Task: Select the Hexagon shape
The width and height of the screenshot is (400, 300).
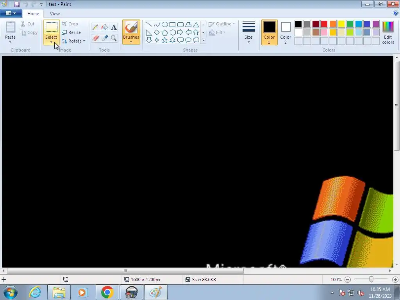Action: tap(172, 32)
